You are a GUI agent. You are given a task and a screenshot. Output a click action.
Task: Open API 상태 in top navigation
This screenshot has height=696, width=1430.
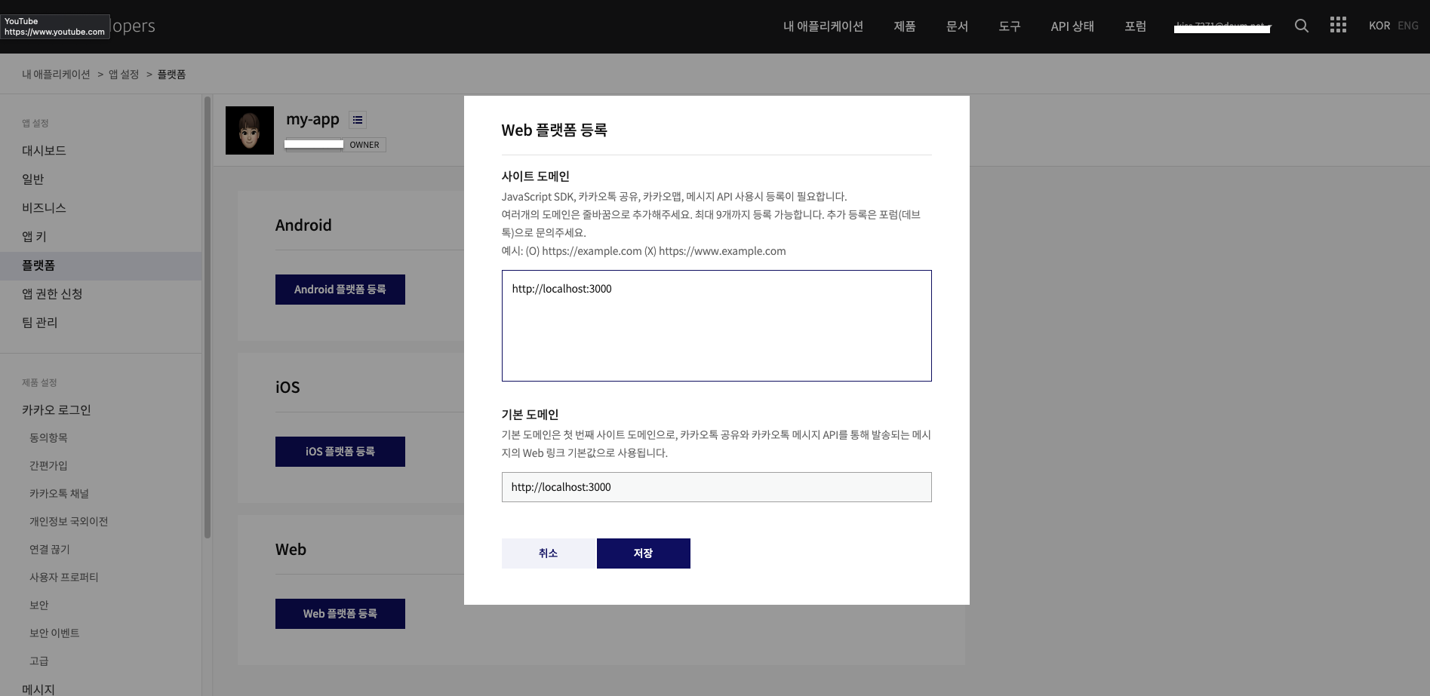point(1072,26)
